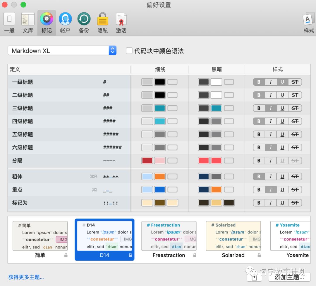316x286 pixels.
Task: Switch to the 黑暗 column header
Action: tap(217, 69)
